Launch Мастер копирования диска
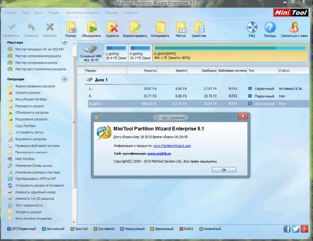Image resolution: width=313 pixels, height=241 pixels. 36,63
